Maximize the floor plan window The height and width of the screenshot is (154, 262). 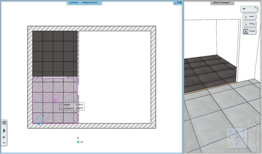click(x=178, y=3)
